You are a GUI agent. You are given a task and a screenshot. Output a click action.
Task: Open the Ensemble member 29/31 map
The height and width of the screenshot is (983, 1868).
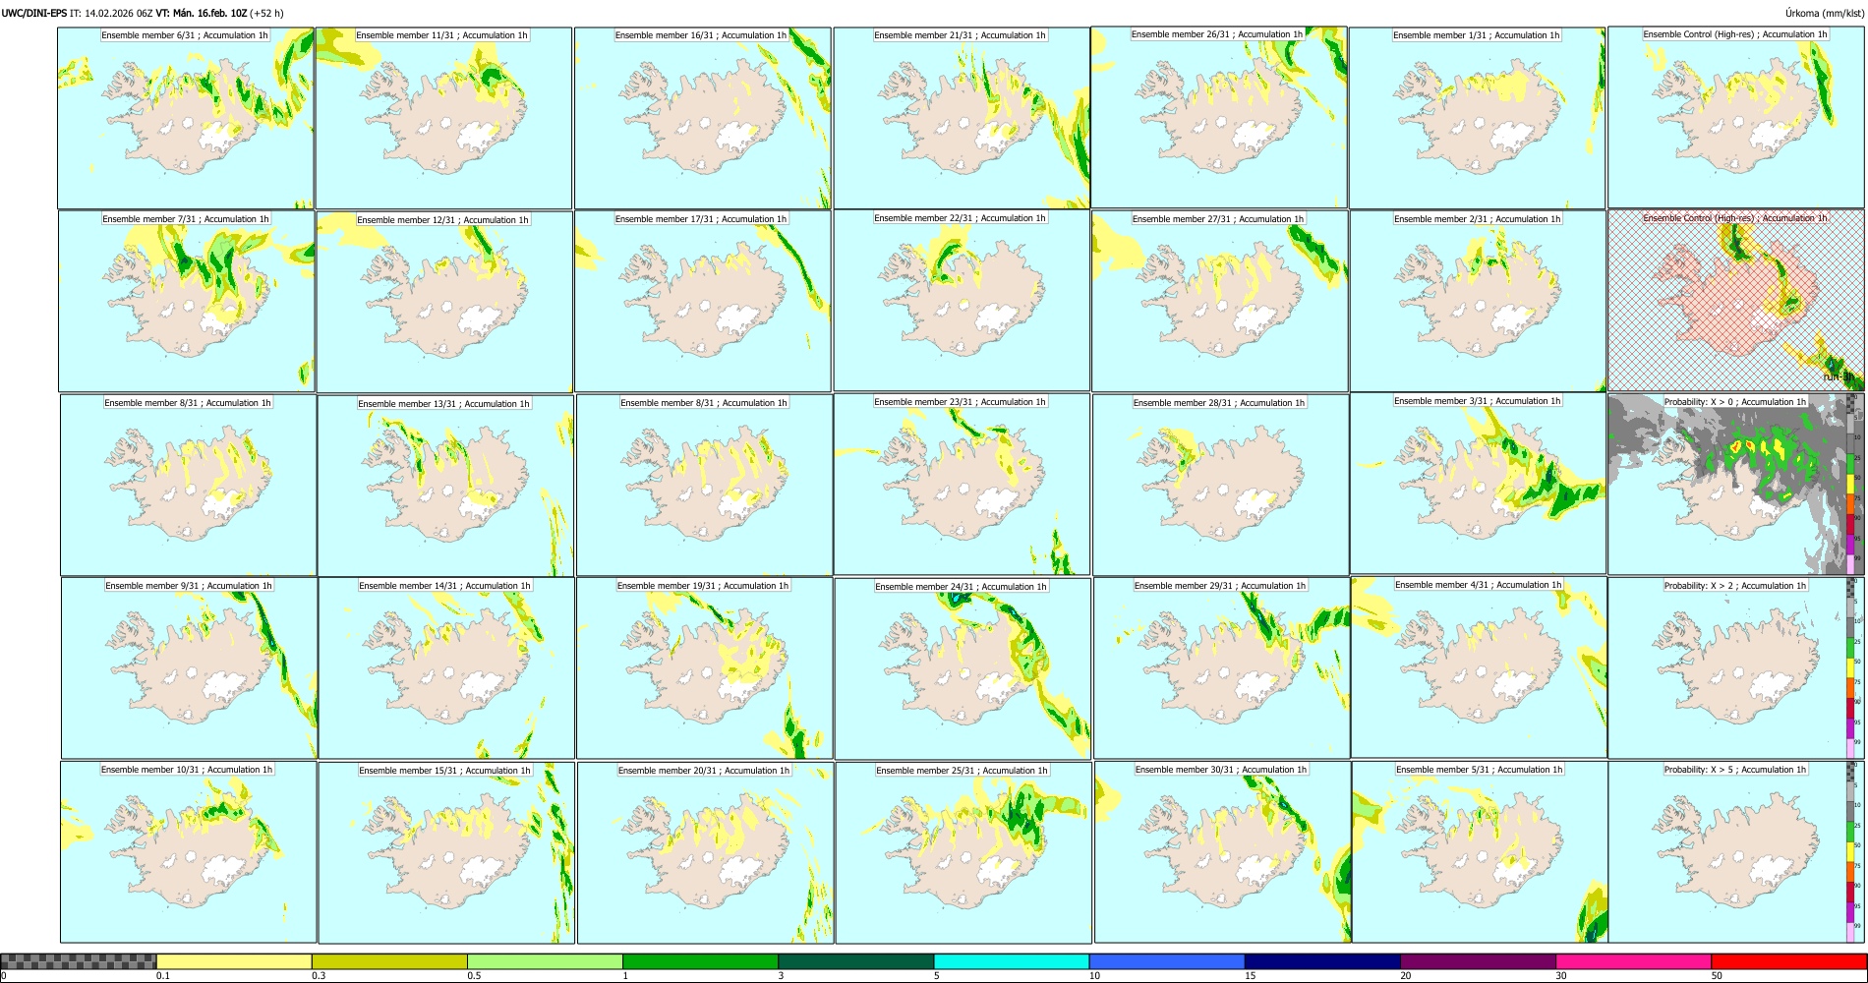pos(1221,667)
